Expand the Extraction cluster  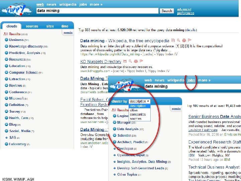click(x=6, y=79)
